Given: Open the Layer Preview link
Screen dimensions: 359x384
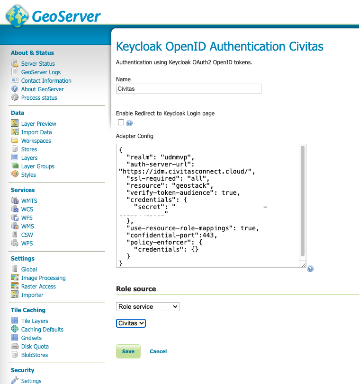Looking at the screenshot, I should 38,124.
